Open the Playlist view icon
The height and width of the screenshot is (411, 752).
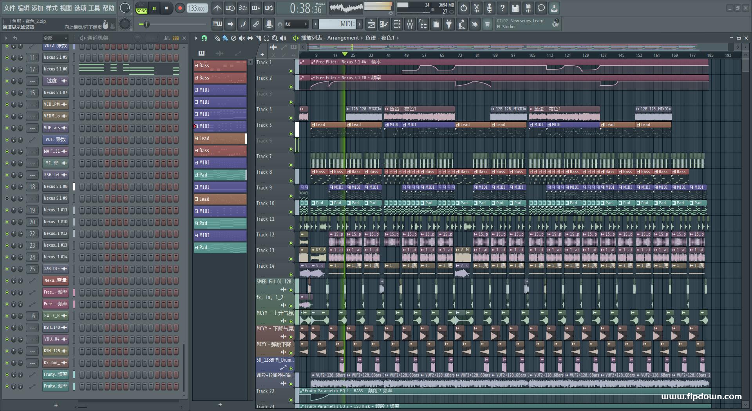click(x=371, y=24)
